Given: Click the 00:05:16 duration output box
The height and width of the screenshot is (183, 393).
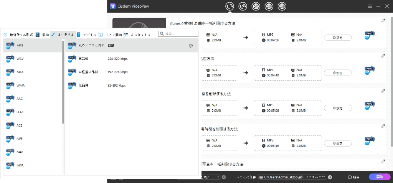Looking at the screenshot, I should point(287,143).
